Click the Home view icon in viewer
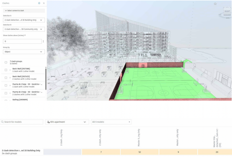Screen dimensions: 232x157 pos(215,4)
